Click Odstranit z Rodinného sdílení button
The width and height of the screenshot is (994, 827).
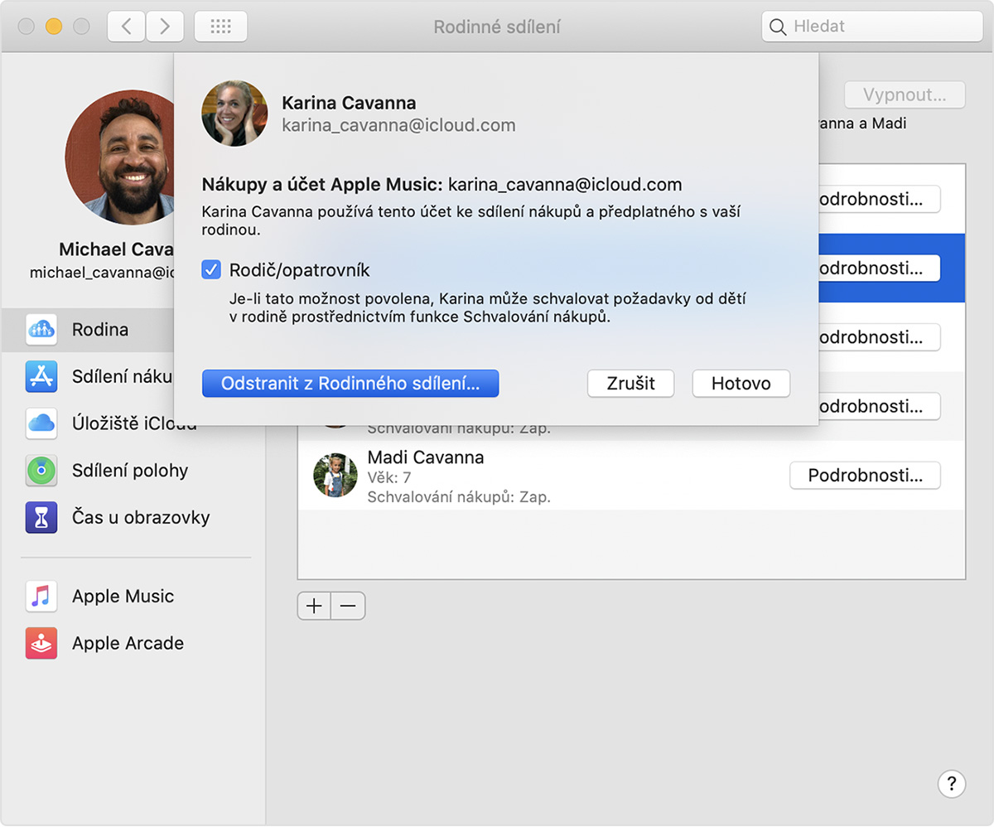(350, 384)
